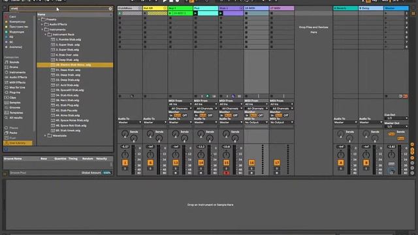Open the Plug-ins browser category
Screen dimensions: 418x235
point(14,93)
